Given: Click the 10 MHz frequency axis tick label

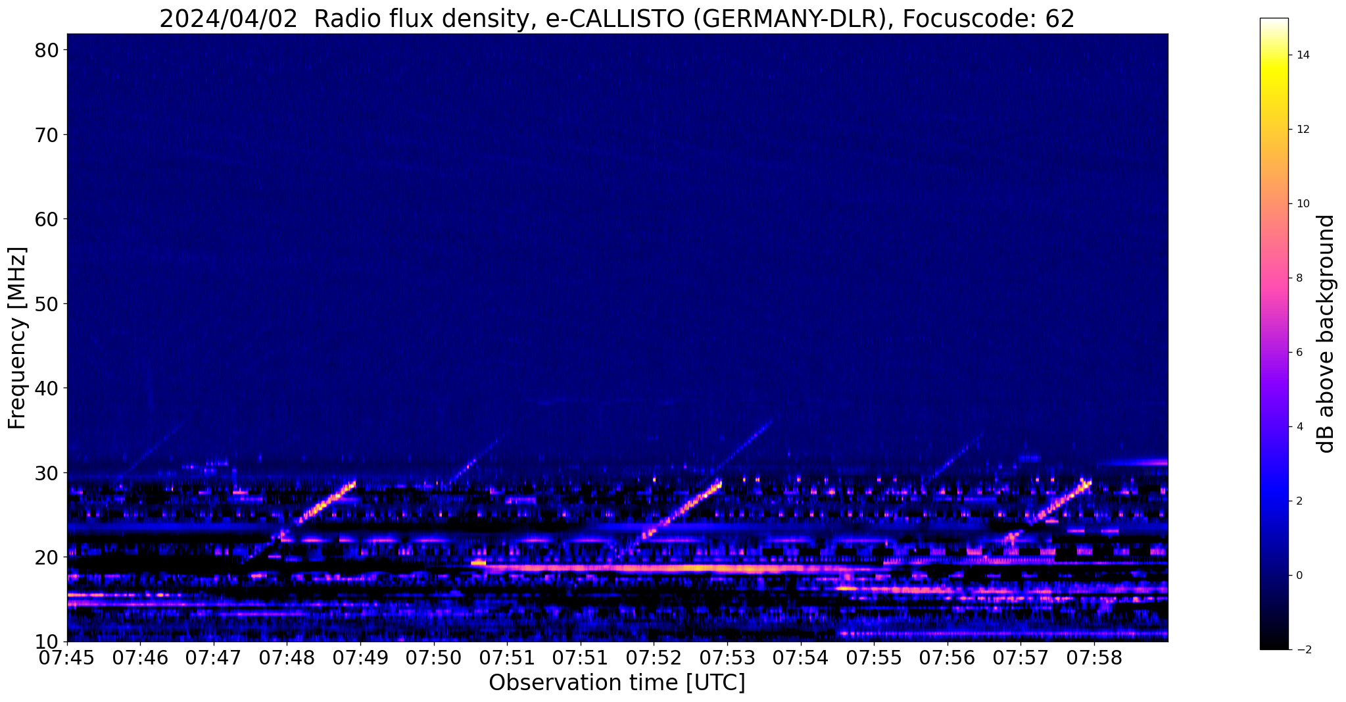Looking at the screenshot, I should pyautogui.click(x=46, y=641).
